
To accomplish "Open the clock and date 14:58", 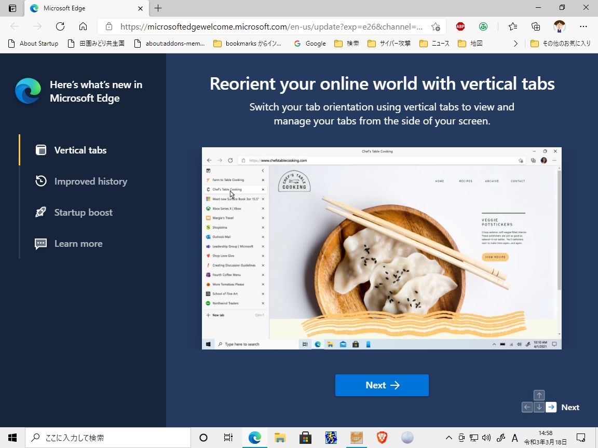I will coord(545,438).
